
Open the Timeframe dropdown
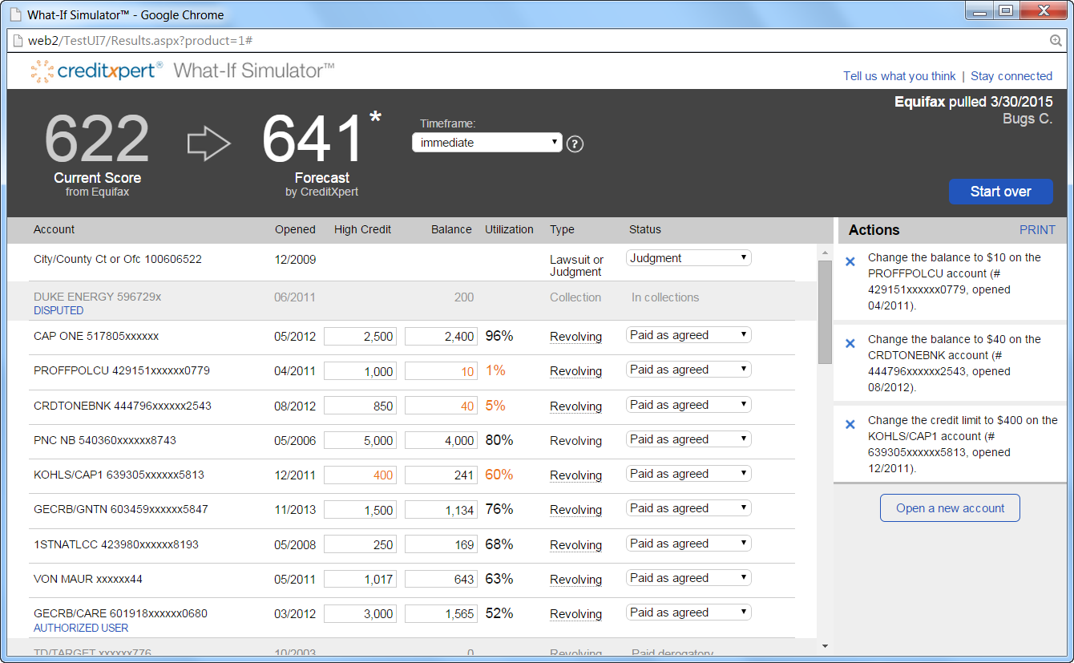pyautogui.click(x=487, y=143)
